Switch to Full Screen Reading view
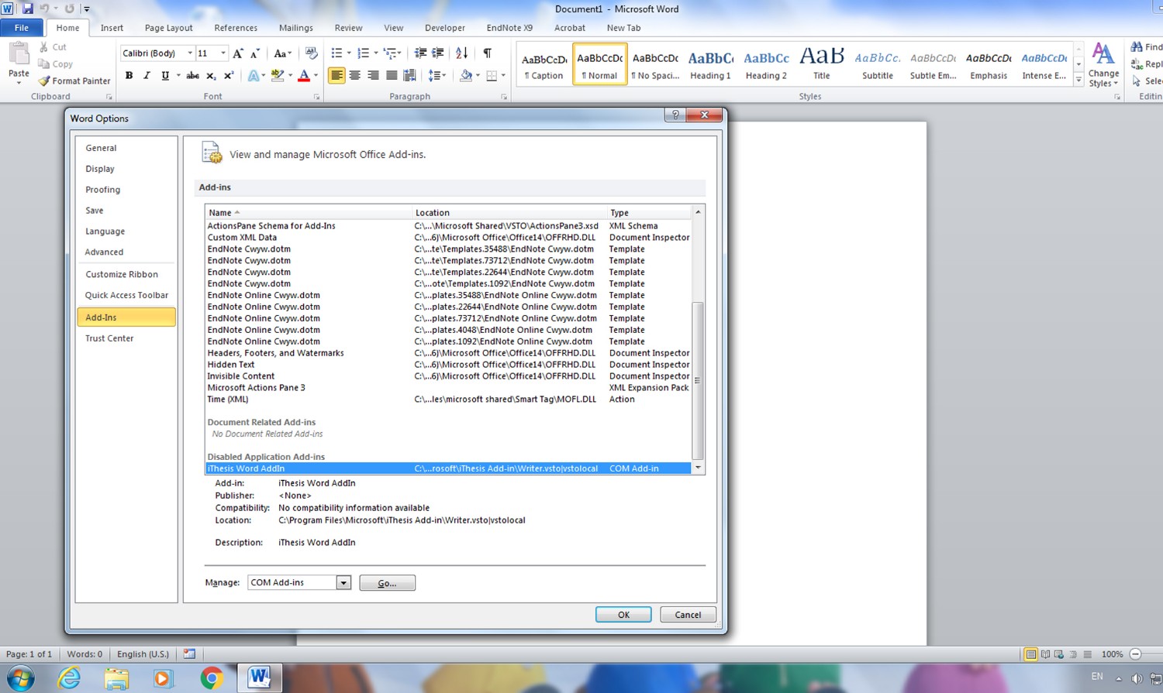 tap(1045, 654)
